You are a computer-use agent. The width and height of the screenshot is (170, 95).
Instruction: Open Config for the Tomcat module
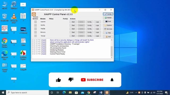(x=89, y=36)
